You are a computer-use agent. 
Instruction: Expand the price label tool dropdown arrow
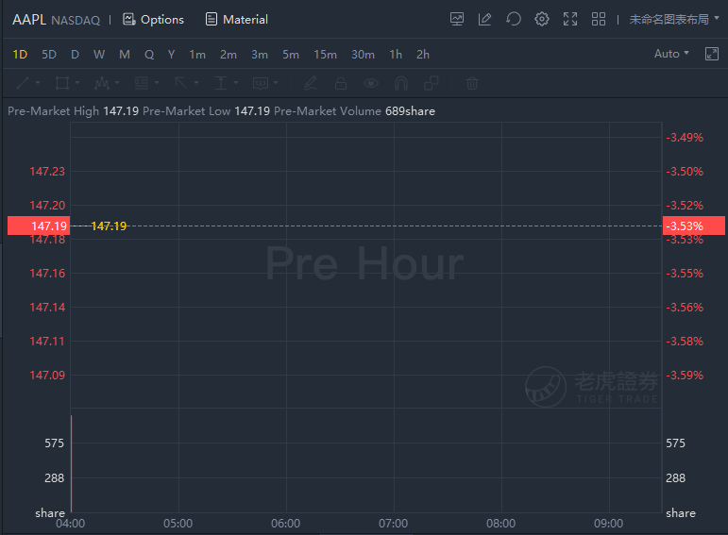pyautogui.click(x=276, y=83)
